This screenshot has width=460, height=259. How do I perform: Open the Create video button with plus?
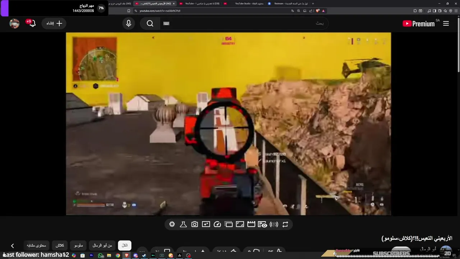(x=54, y=23)
